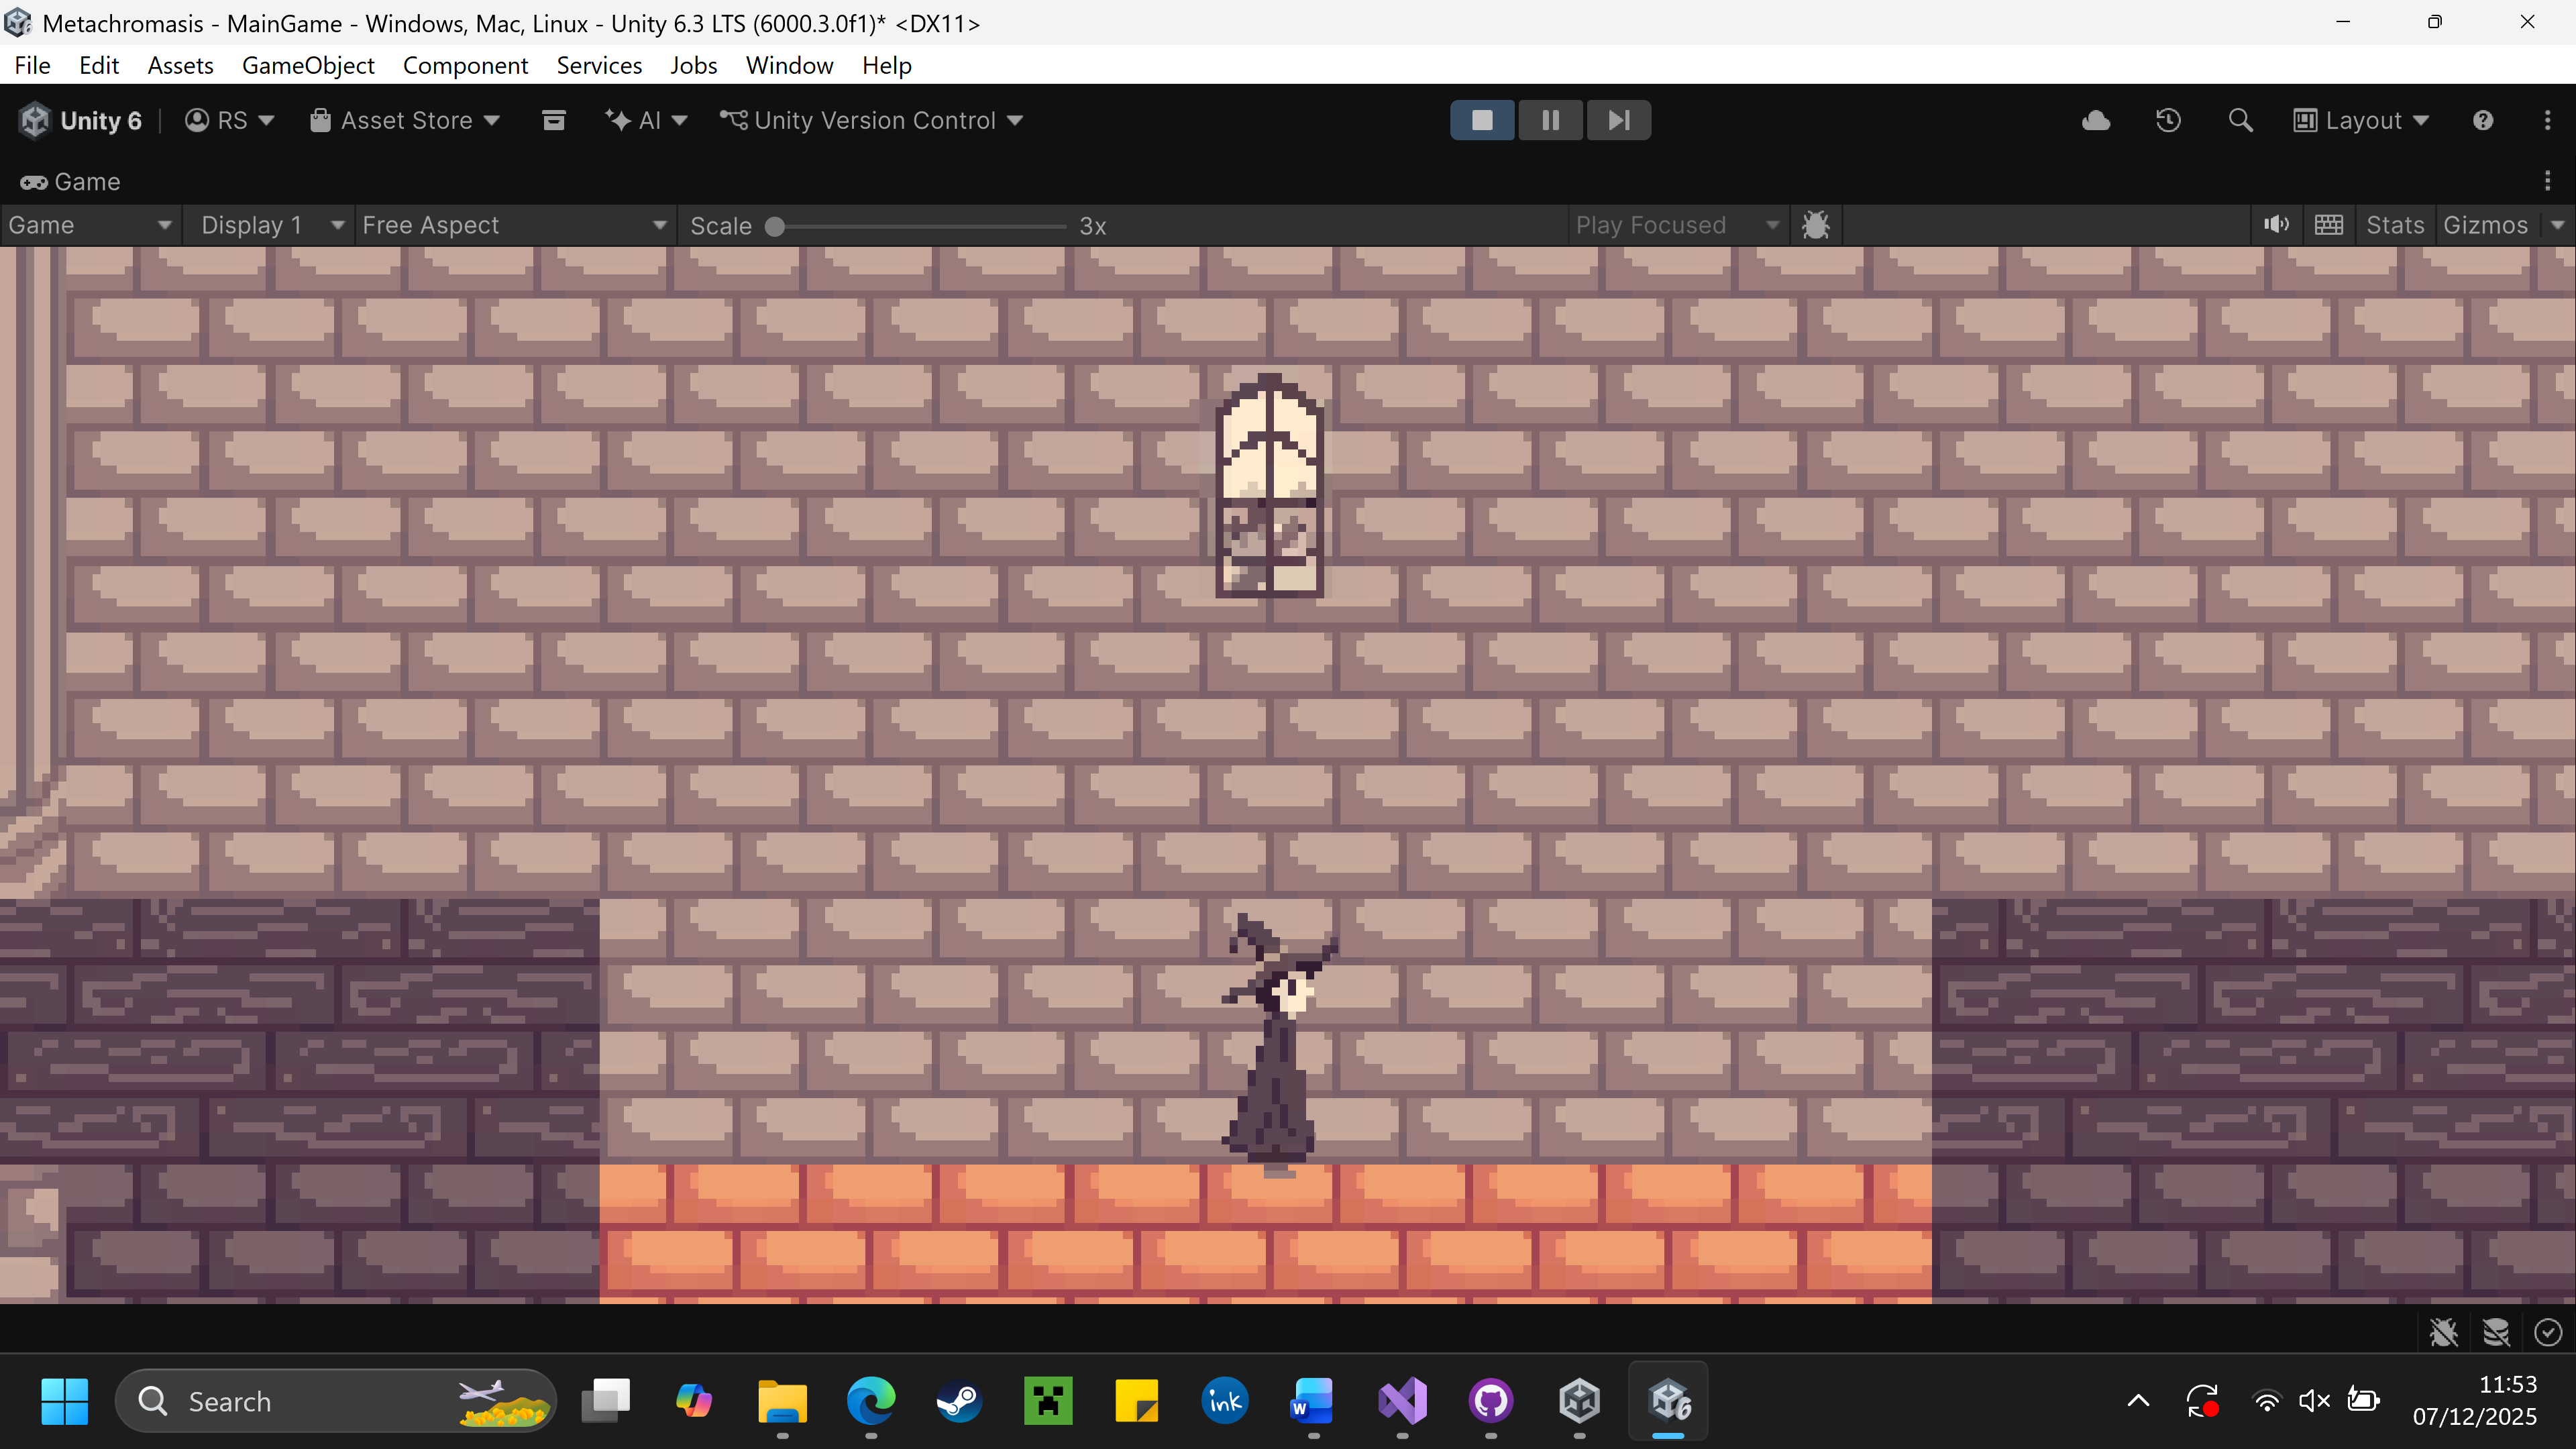The image size is (2576, 1449).
Task: Toggle keyboard shortcuts icon in Game toolbar
Action: (2328, 225)
